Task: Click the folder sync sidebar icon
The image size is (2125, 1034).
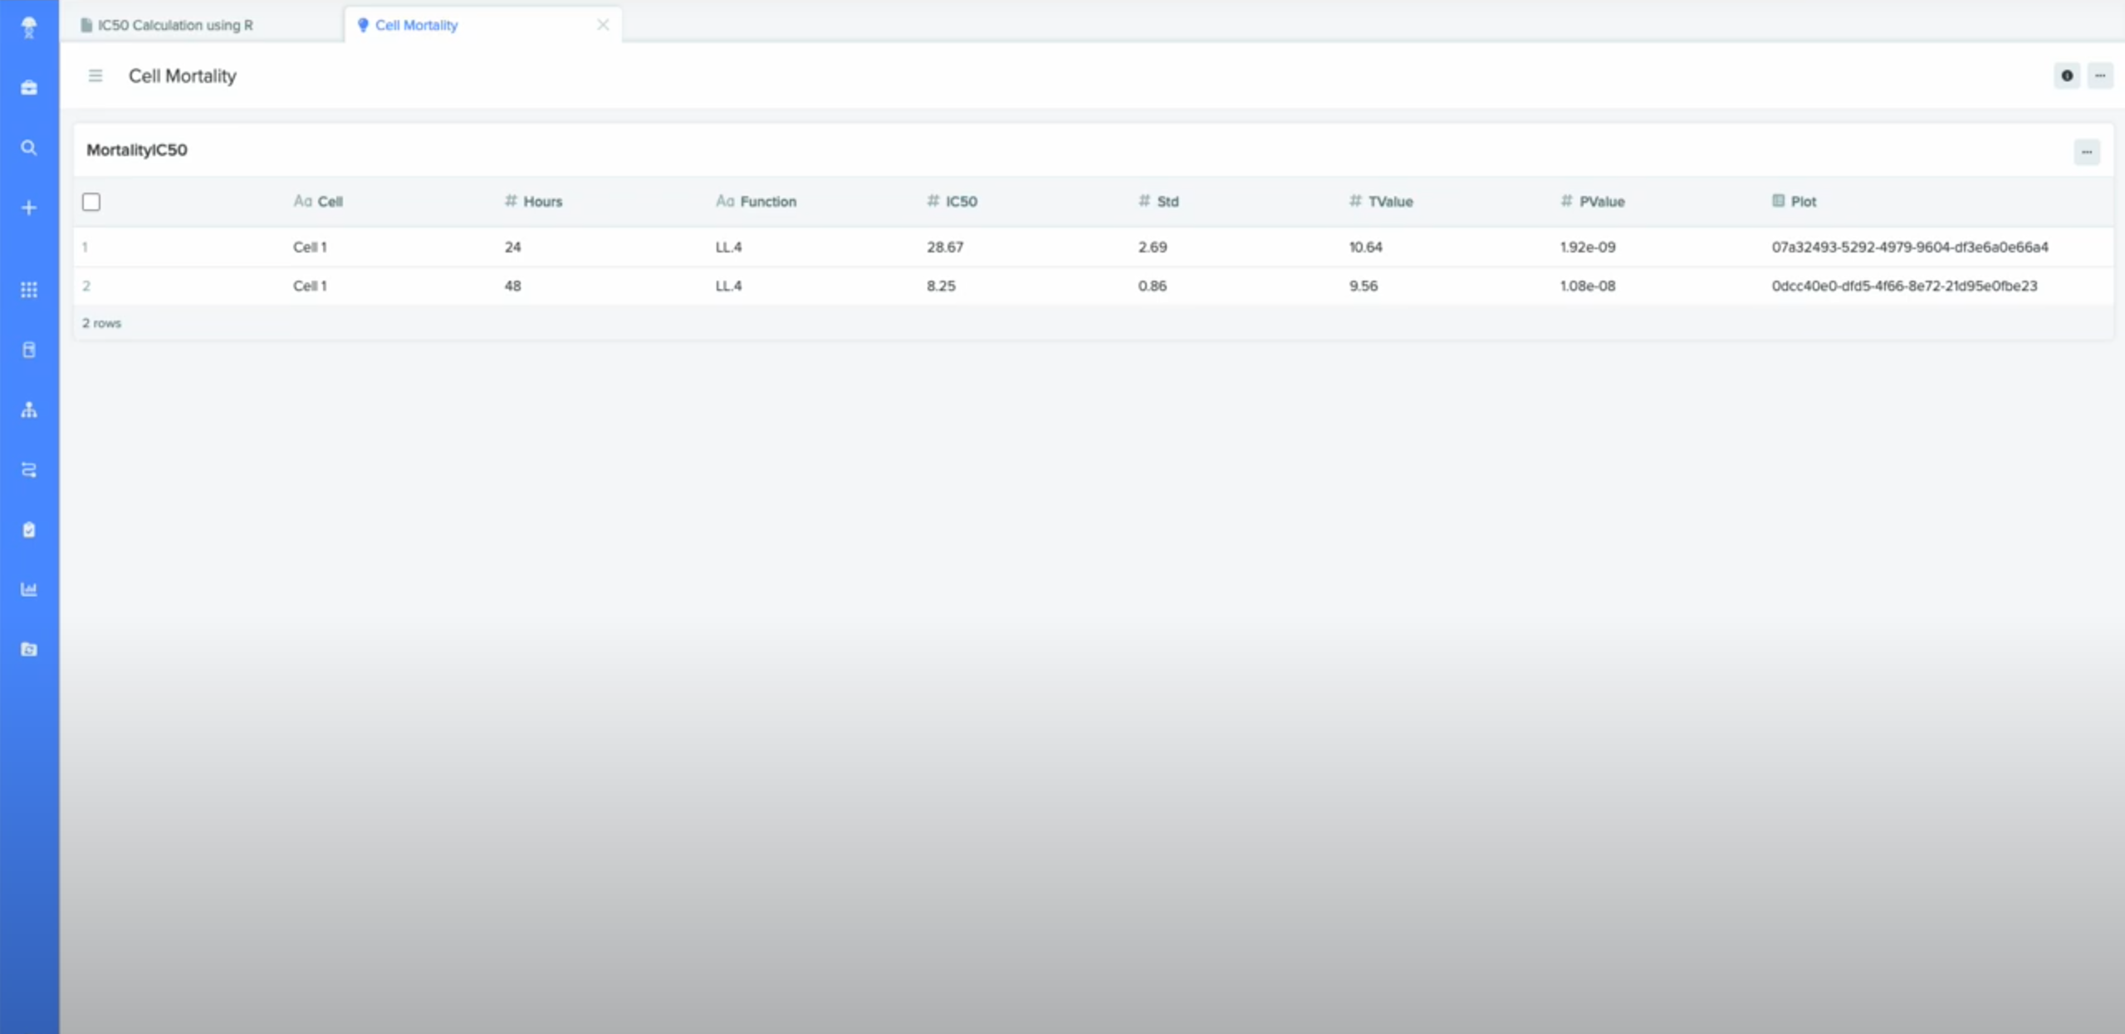Action: click(x=29, y=649)
